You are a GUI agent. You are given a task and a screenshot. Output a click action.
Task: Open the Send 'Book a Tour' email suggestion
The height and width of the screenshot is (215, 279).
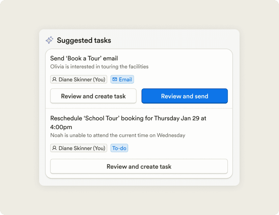84,58
